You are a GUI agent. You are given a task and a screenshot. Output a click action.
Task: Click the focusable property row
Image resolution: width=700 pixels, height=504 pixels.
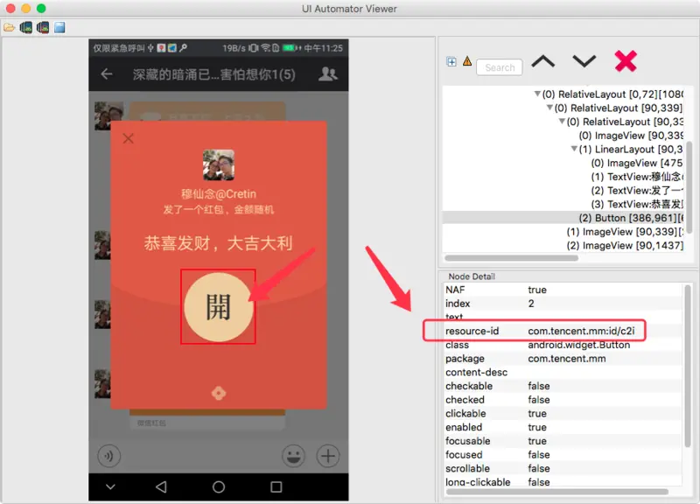click(x=563, y=441)
